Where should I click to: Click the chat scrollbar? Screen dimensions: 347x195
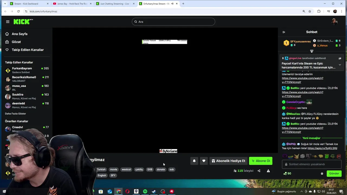(345, 134)
